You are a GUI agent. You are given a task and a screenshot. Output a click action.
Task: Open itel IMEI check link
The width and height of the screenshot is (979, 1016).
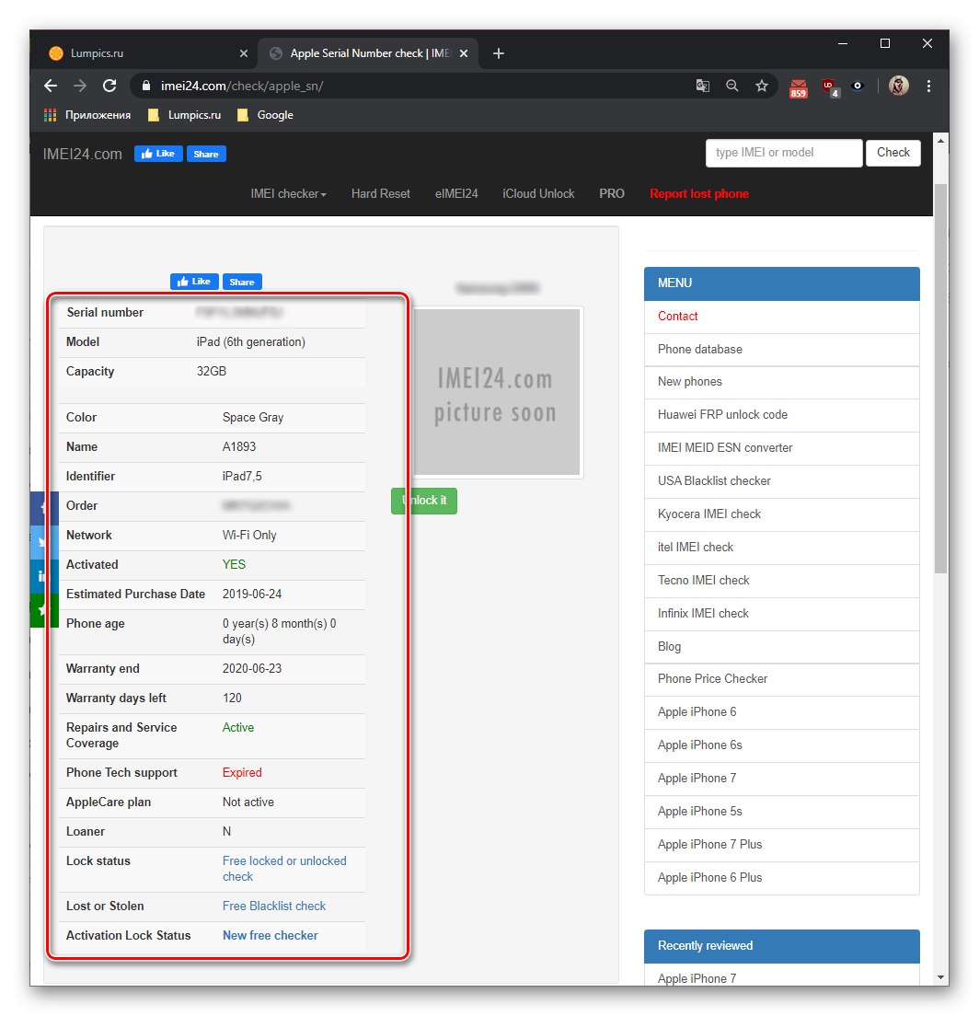coord(781,548)
